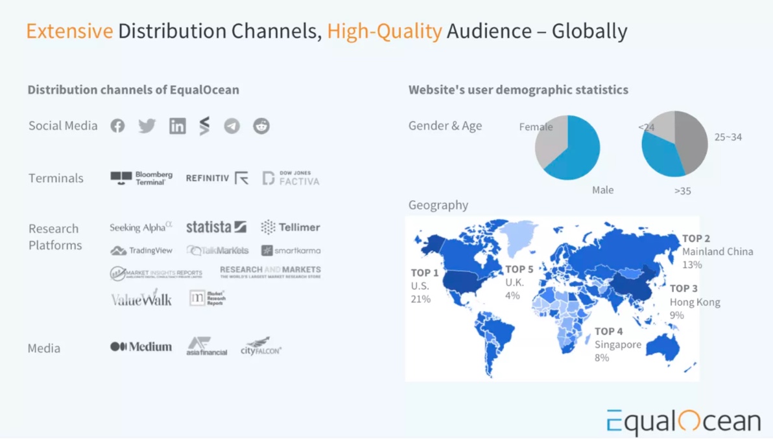Click the Refinitiv logo
The image size is (773, 439).
point(217,178)
